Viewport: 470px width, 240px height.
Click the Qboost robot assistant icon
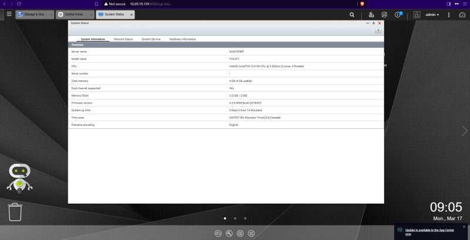(19, 178)
